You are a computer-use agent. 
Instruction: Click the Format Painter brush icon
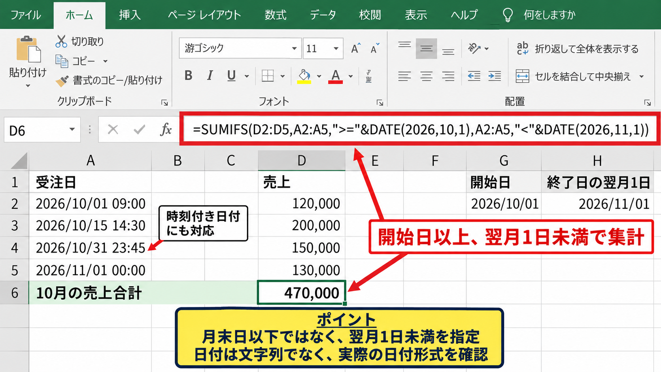pyautogui.click(x=62, y=81)
